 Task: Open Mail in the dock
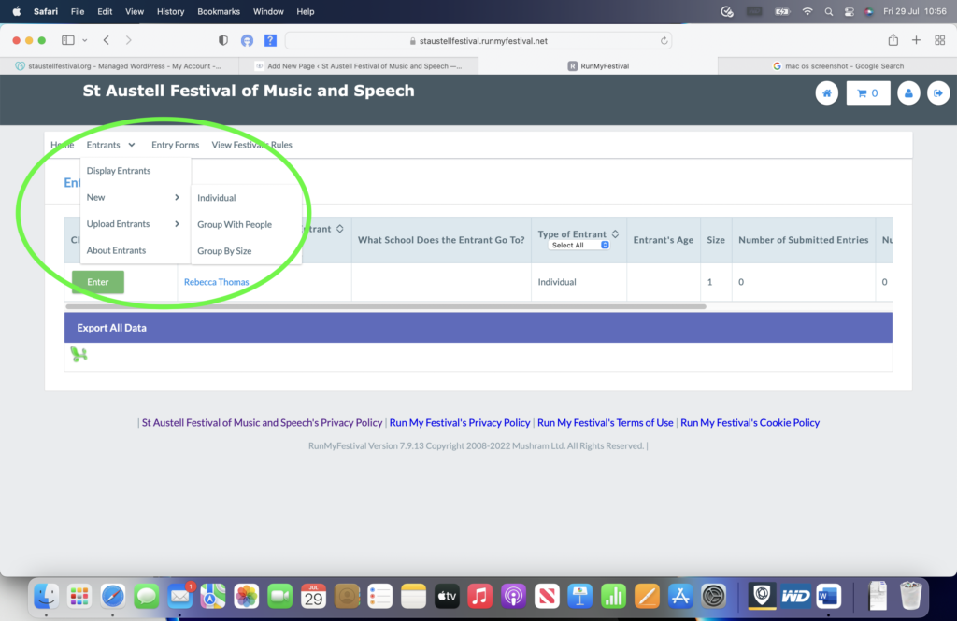point(180,596)
